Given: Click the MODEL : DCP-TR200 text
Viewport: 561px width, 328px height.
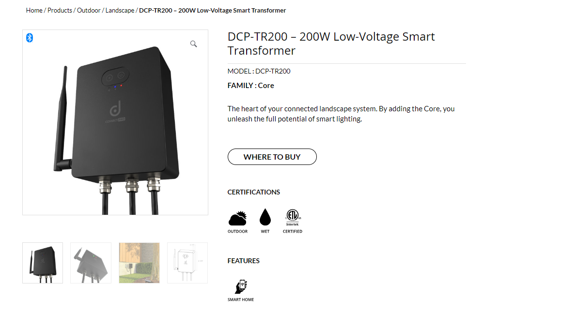Looking at the screenshot, I should point(259,71).
